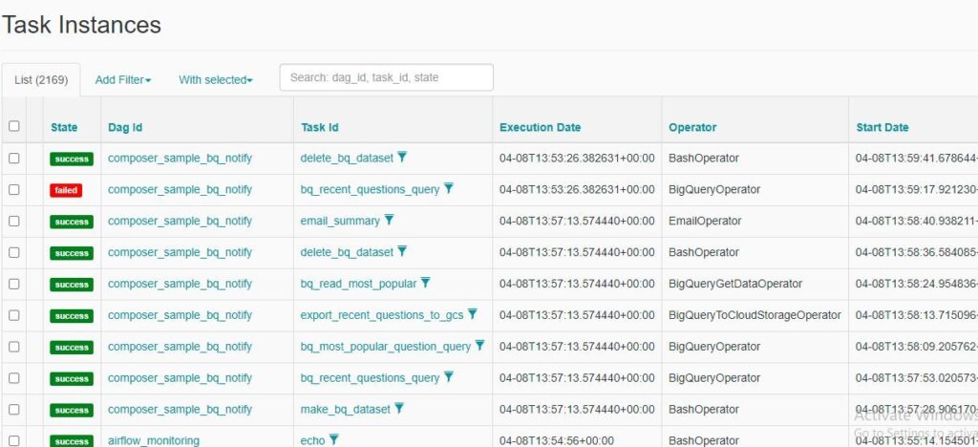This screenshot has height=447, width=978.
Task: Switch to the List (2169) tab
Action: (41, 80)
